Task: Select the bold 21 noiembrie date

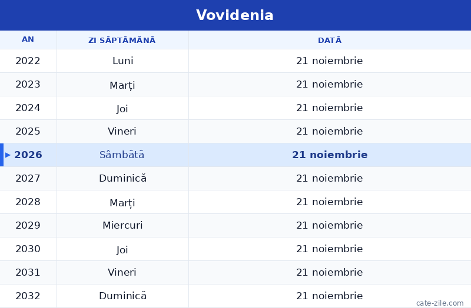Action: click(330, 155)
